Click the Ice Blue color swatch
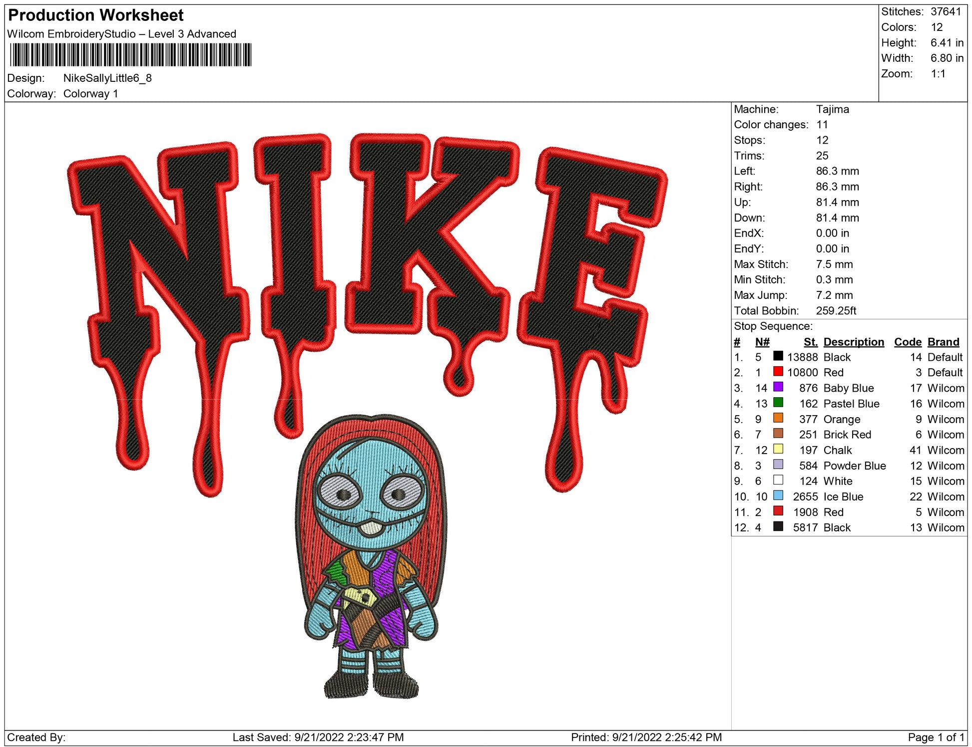972x747 pixels. (x=778, y=495)
